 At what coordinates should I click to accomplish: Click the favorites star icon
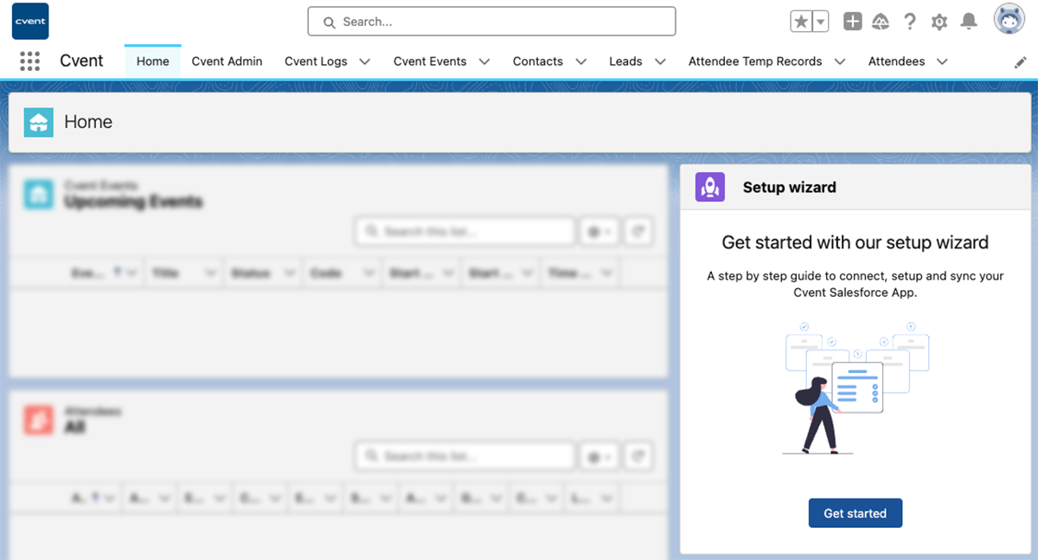[x=802, y=19]
